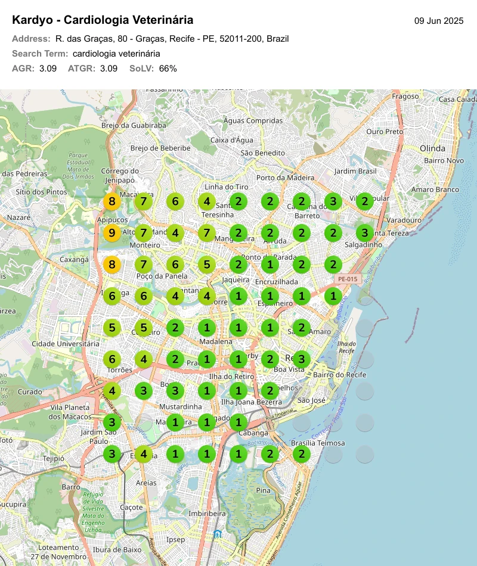Viewport: 477px width, 566px height.
Task: Select the Amaro Branco map label
Action: coord(435,189)
